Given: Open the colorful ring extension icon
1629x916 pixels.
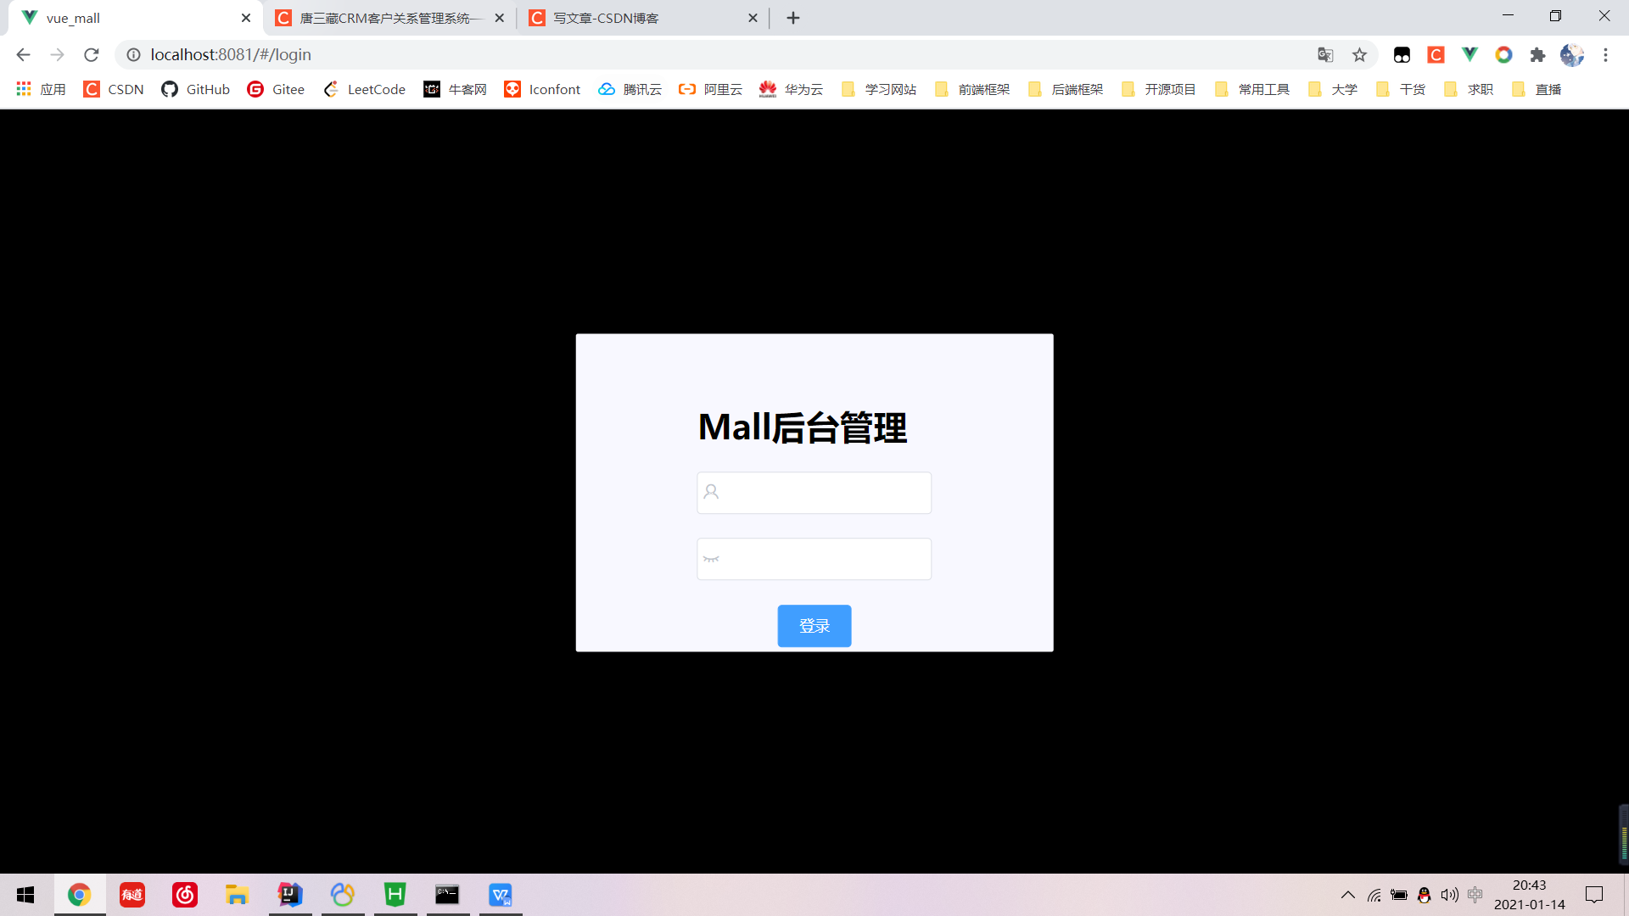Looking at the screenshot, I should (1503, 55).
